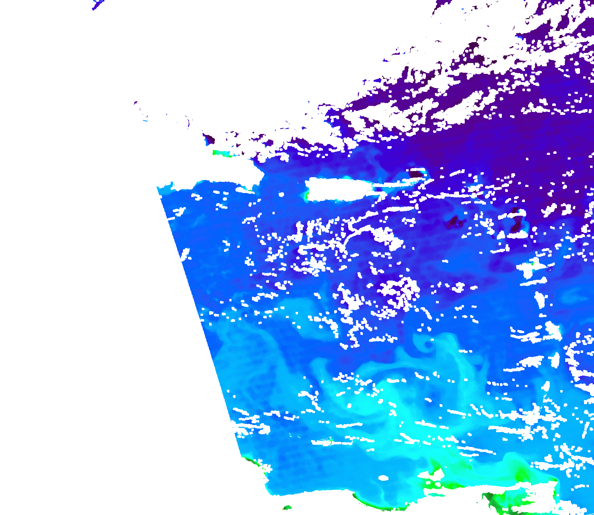Viewport: 594px width, 515px height.
Task: Click the isolated small green spot at the bottom
Action: click(x=287, y=508)
